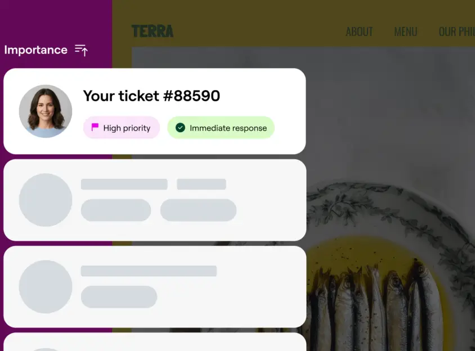Click the Immediate response badge text

click(x=228, y=128)
